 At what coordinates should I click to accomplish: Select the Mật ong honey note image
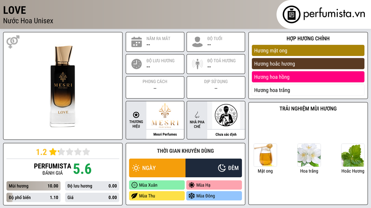pyautogui.click(x=265, y=155)
